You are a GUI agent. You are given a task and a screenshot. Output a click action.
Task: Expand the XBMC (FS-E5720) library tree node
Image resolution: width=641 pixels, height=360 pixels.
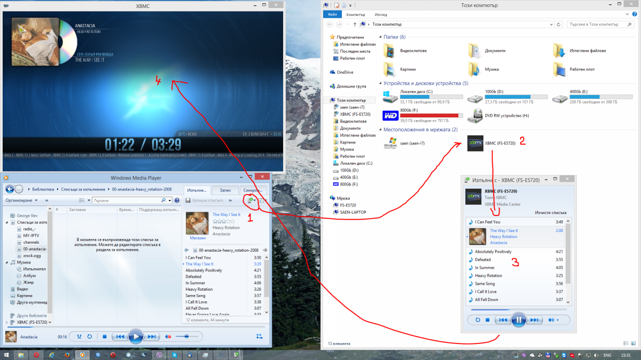[x=7, y=322]
